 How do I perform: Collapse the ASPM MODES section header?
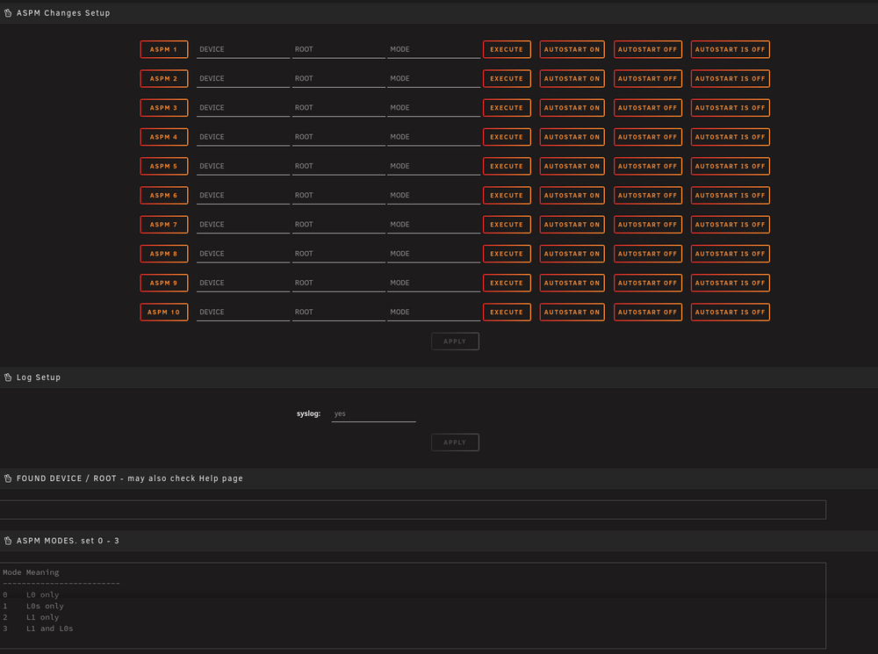tap(439, 541)
